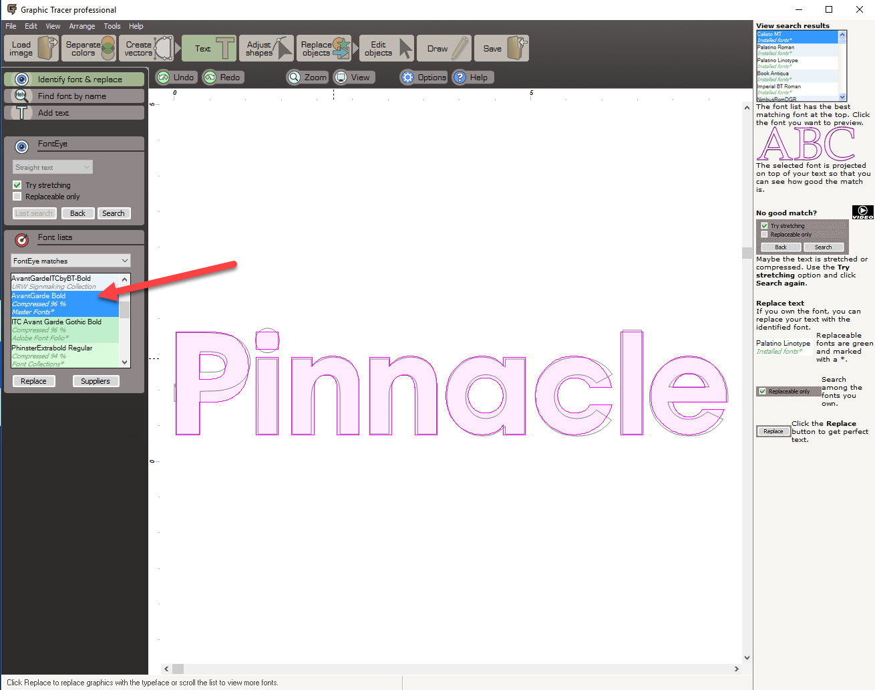Choose the Add text option
This screenshot has height=690, width=875.
(74, 113)
